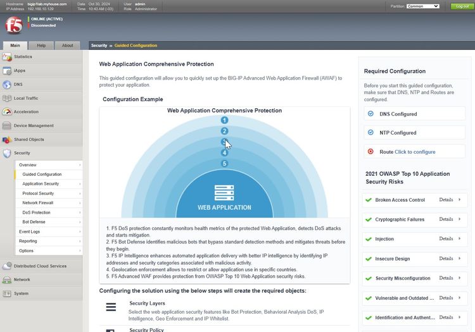
Task: Click Guided Configuration breadcrumb link
Action: [136, 46]
